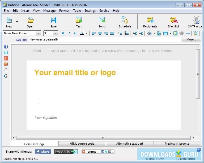Toggle underline formatting
The height and width of the screenshot is (163, 204).
75,33
